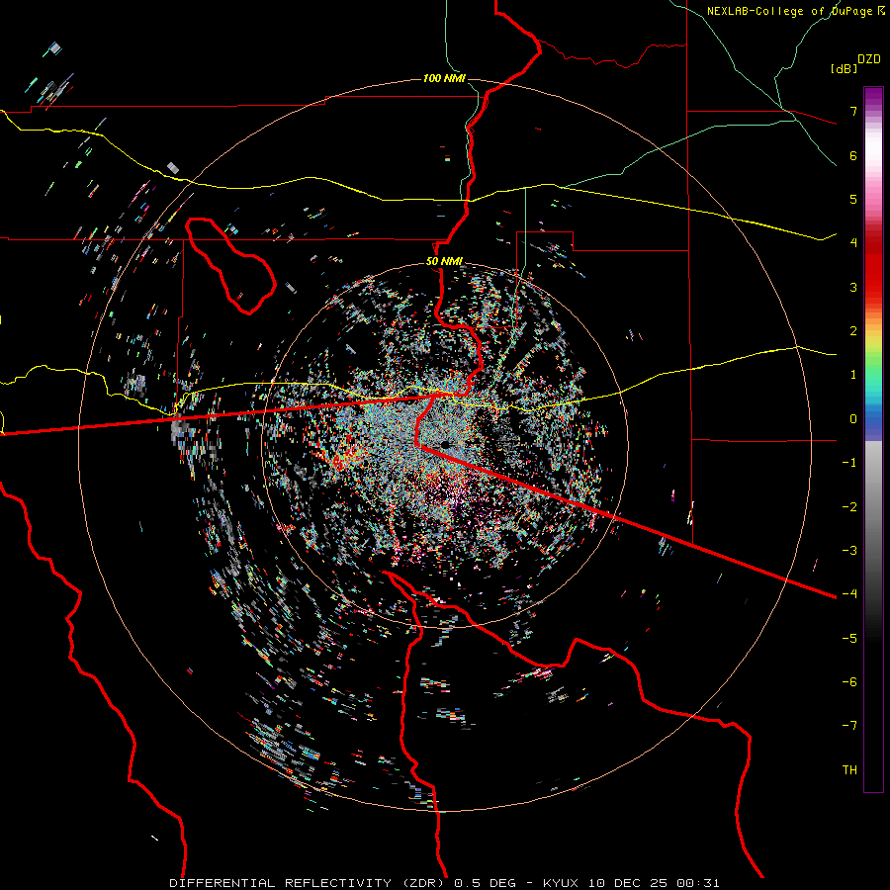Click the 3 value on the dB scale
This screenshot has height=890, width=890.
tap(853, 287)
